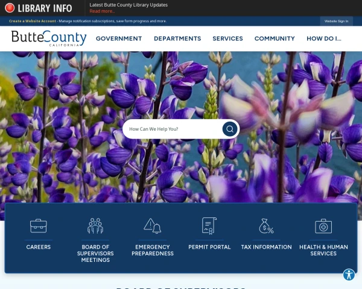Open Emergency Preparedness link text

[153, 250]
